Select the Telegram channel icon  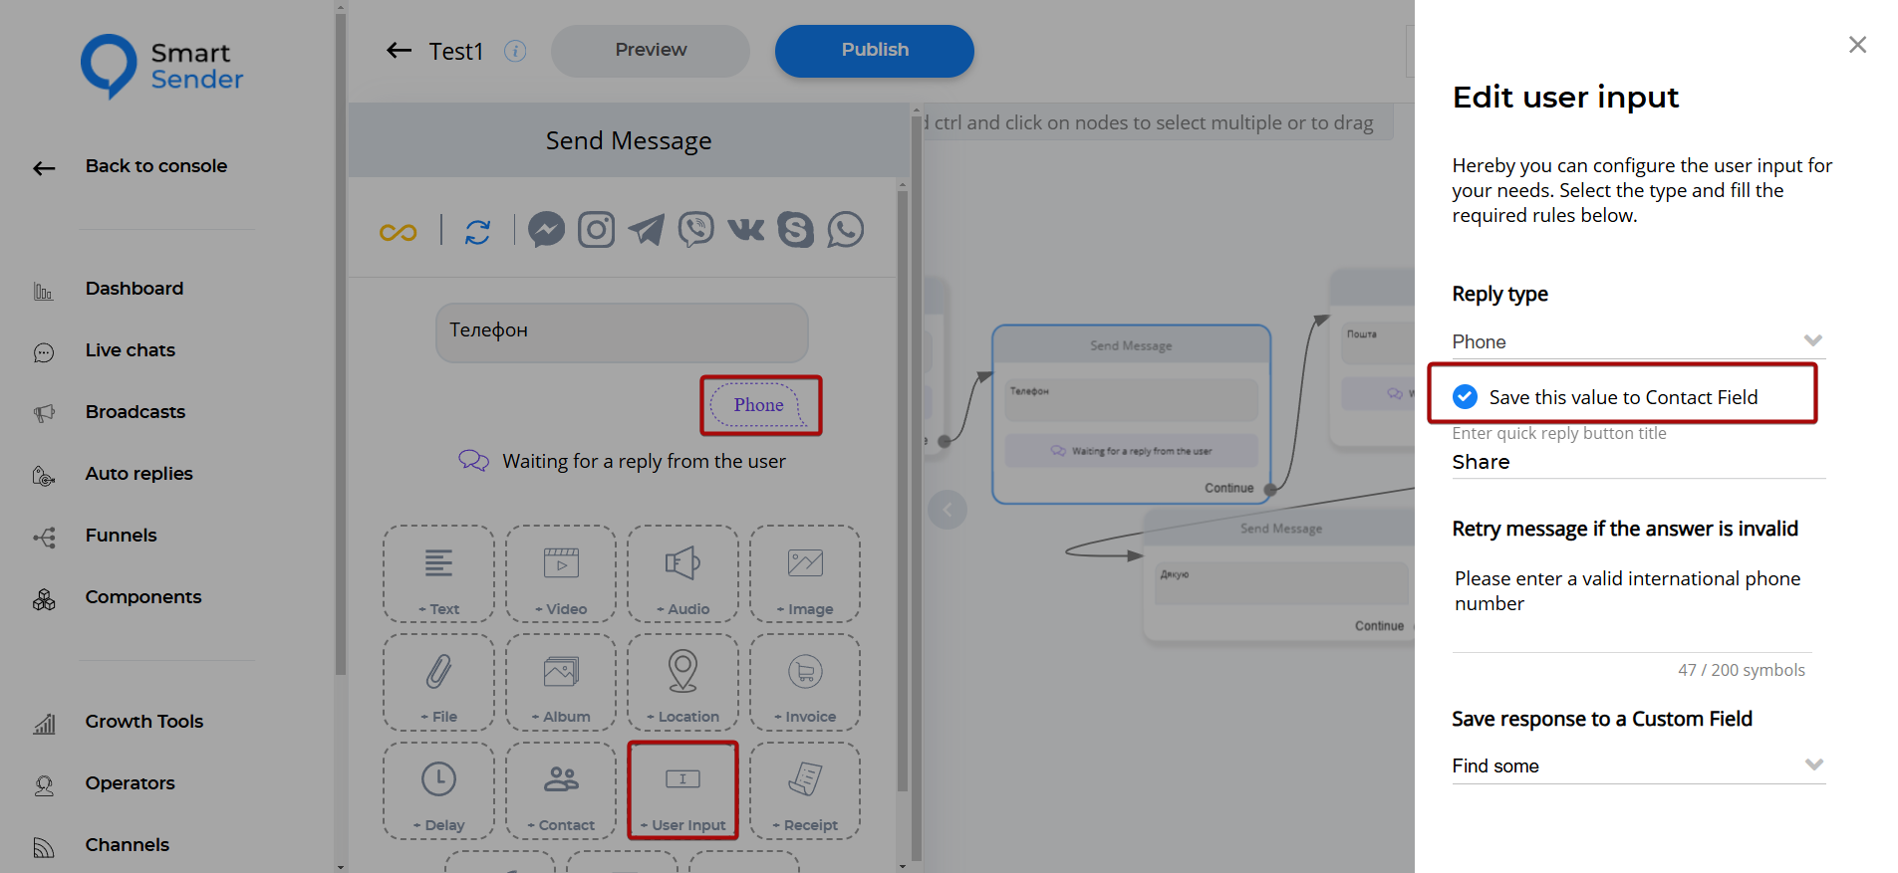(647, 230)
